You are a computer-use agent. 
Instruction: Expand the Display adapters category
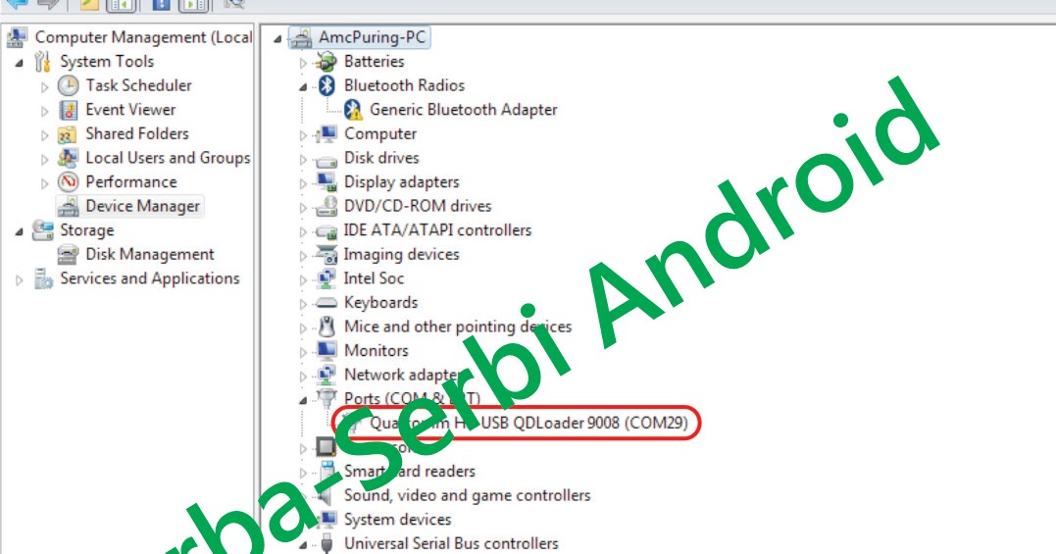coord(303,183)
